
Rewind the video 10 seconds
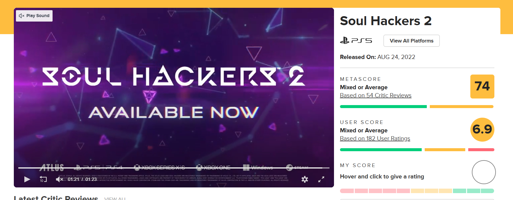tap(43, 179)
